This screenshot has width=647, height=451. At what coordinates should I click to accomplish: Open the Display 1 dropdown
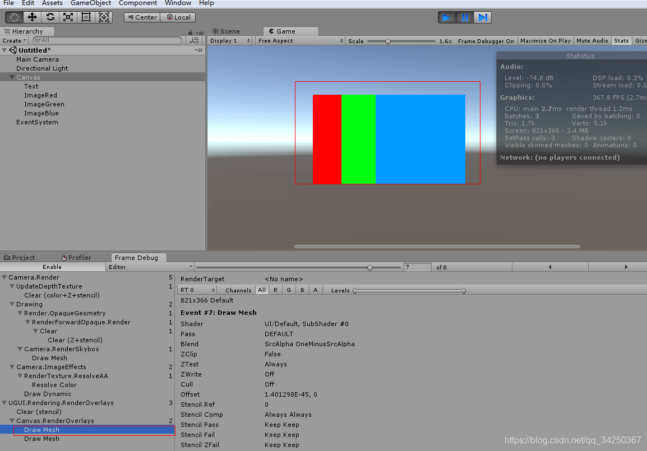tap(230, 41)
